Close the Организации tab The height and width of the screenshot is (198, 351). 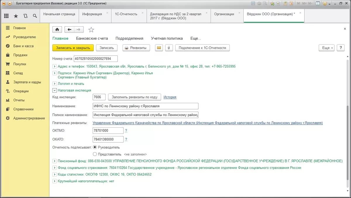pyautogui.click(x=239, y=13)
